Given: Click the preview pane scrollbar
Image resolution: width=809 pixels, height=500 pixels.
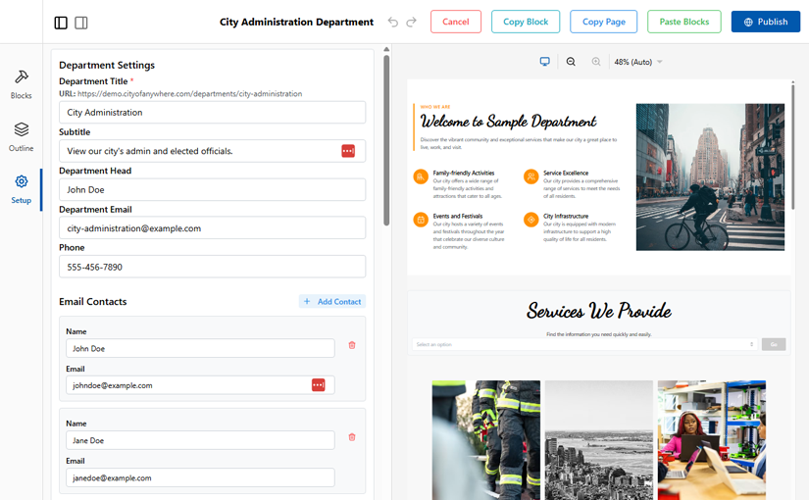Looking at the screenshot, I should point(793,146).
